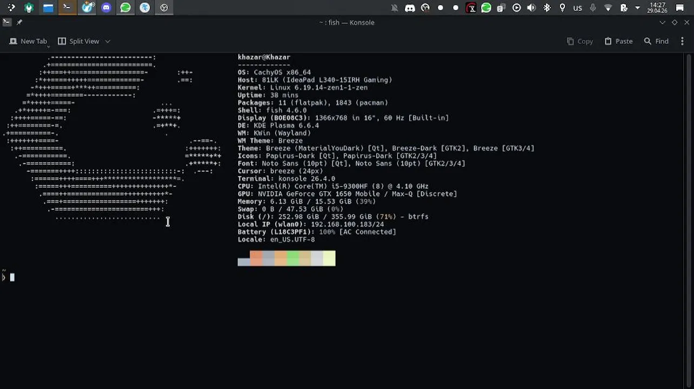
Task: Open the Konsole window menu icon
Action: pyautogui.click(x=6, y=22)
